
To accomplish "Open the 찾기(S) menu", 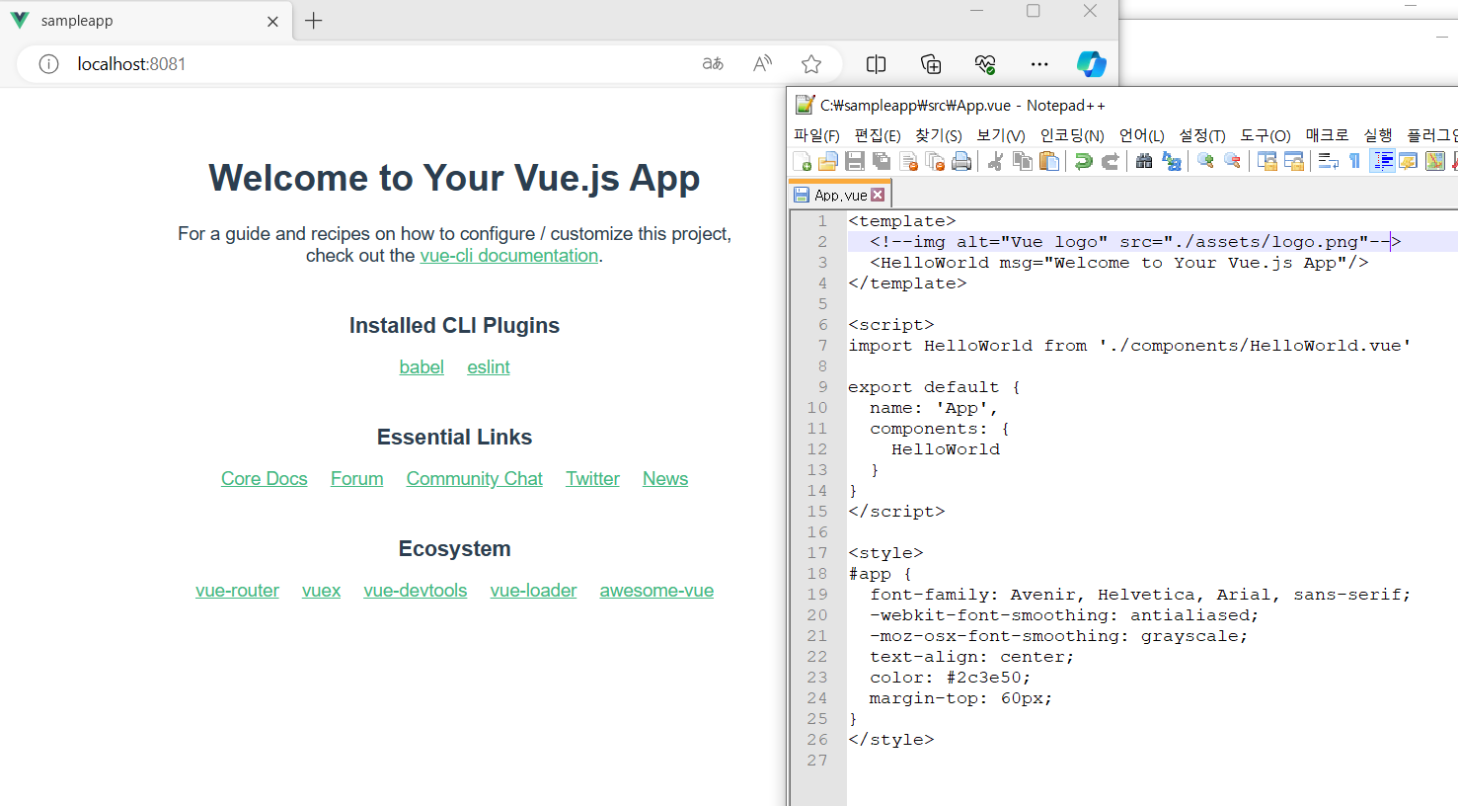I will click(938, 135).
